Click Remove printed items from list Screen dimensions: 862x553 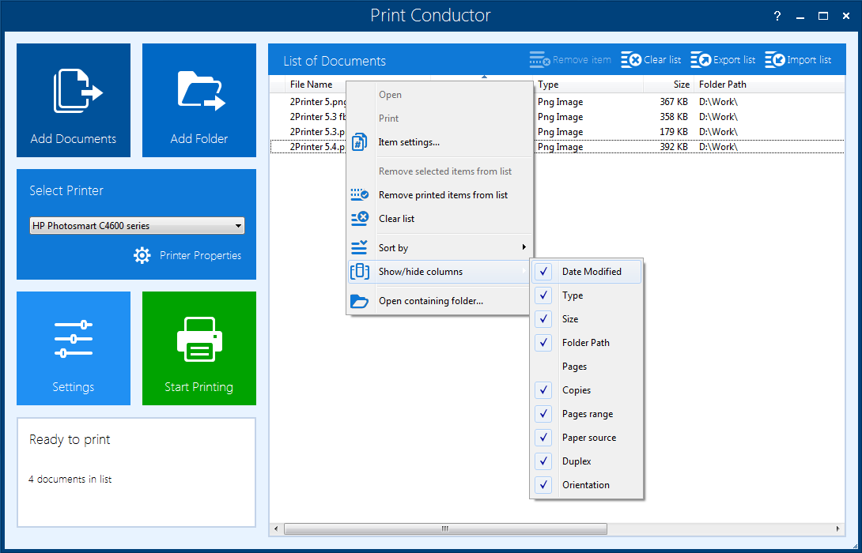pos(443,195)
